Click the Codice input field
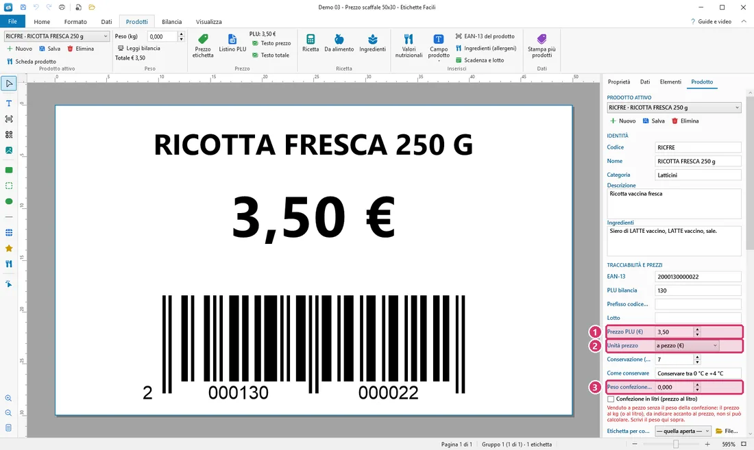This screenshot has height=450, width=754. coord(698,147)
